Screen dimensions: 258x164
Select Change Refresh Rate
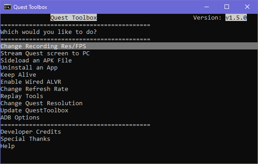34,89
